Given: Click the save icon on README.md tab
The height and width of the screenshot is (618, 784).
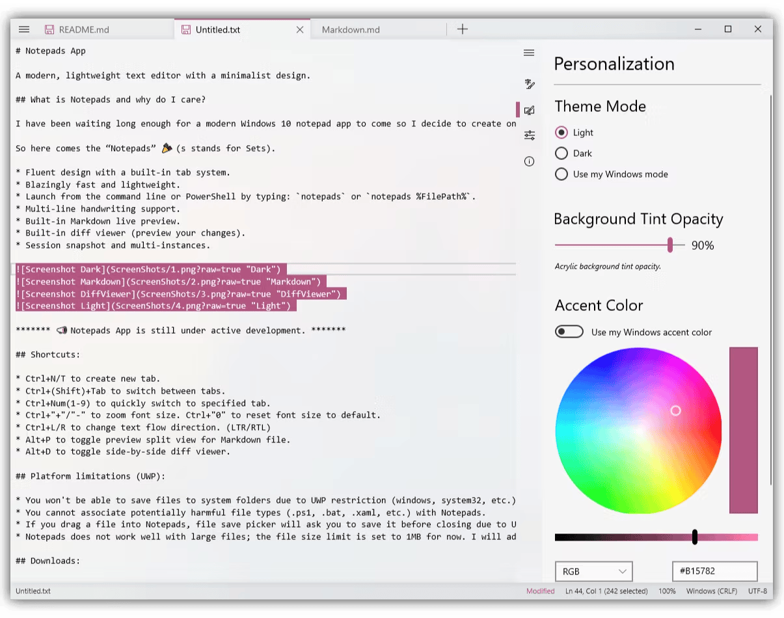Looking at the screenshot, I should tap(49, 29).
